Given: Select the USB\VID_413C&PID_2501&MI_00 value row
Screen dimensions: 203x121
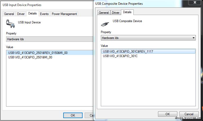Looking at the screenshot, I should tap(30, 57).
